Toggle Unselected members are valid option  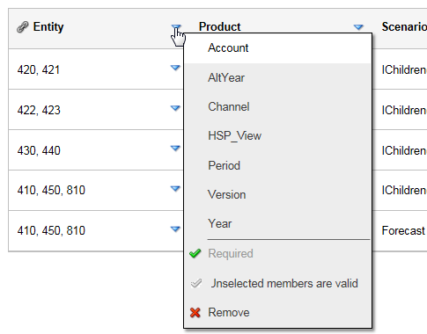(x=277, y=283)
